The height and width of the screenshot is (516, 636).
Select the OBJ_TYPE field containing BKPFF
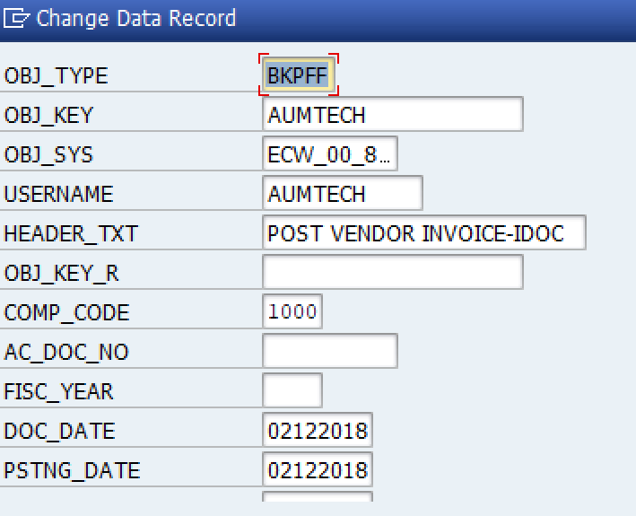[300, 74]
